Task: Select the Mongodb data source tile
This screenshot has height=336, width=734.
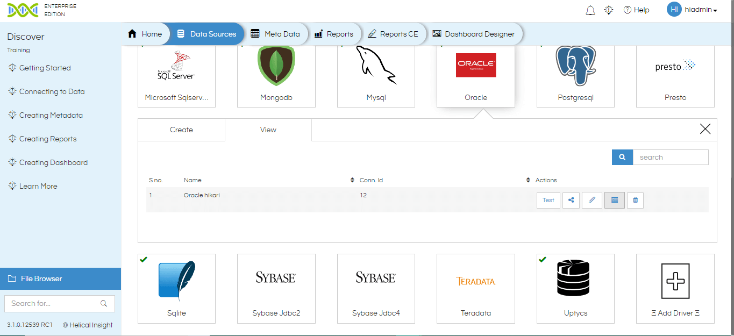Action: (276, 76)
